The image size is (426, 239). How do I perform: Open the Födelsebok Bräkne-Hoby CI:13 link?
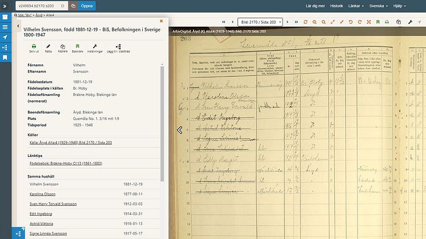(66, 163)
